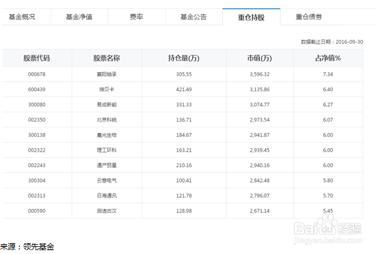The height and width of the screenshot is (254, 383).
Task: Click net value percentage 6.27
Action: (x=328, y=104)
